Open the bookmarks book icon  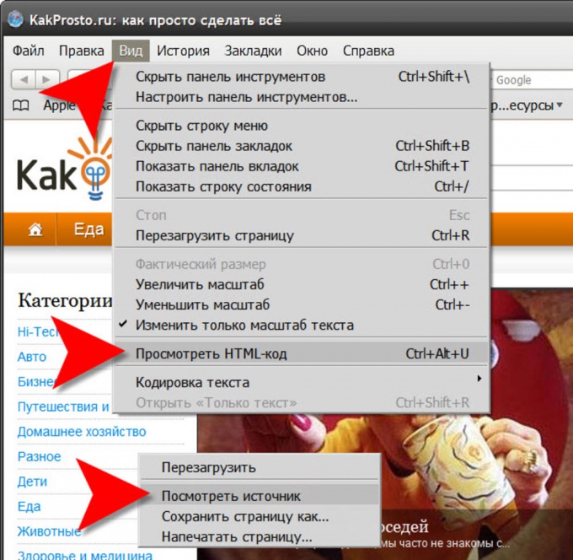(21, 105)
